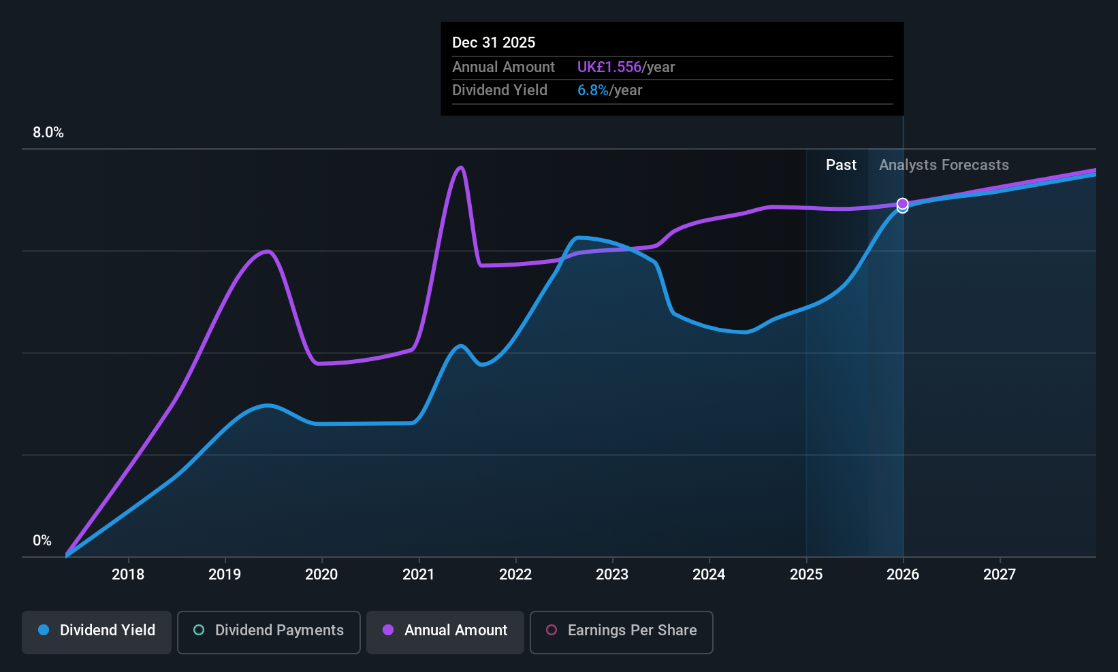The height and width of the screenshot is (672, 1118).
Task: Click the 2023 x-axis label
Action: [612, 574]
